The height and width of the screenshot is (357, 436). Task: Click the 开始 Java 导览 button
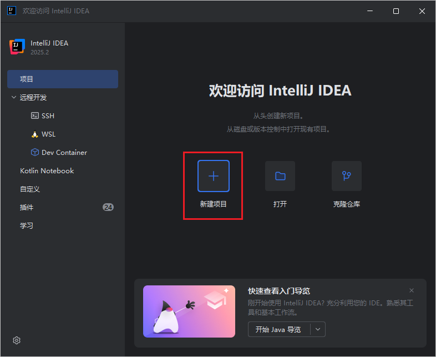pos(279,329)
